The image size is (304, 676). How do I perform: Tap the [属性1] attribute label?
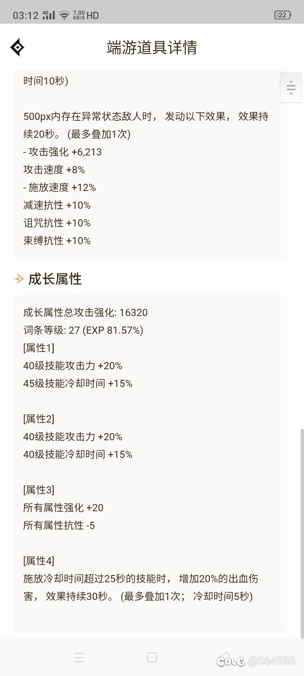[39, 348]
